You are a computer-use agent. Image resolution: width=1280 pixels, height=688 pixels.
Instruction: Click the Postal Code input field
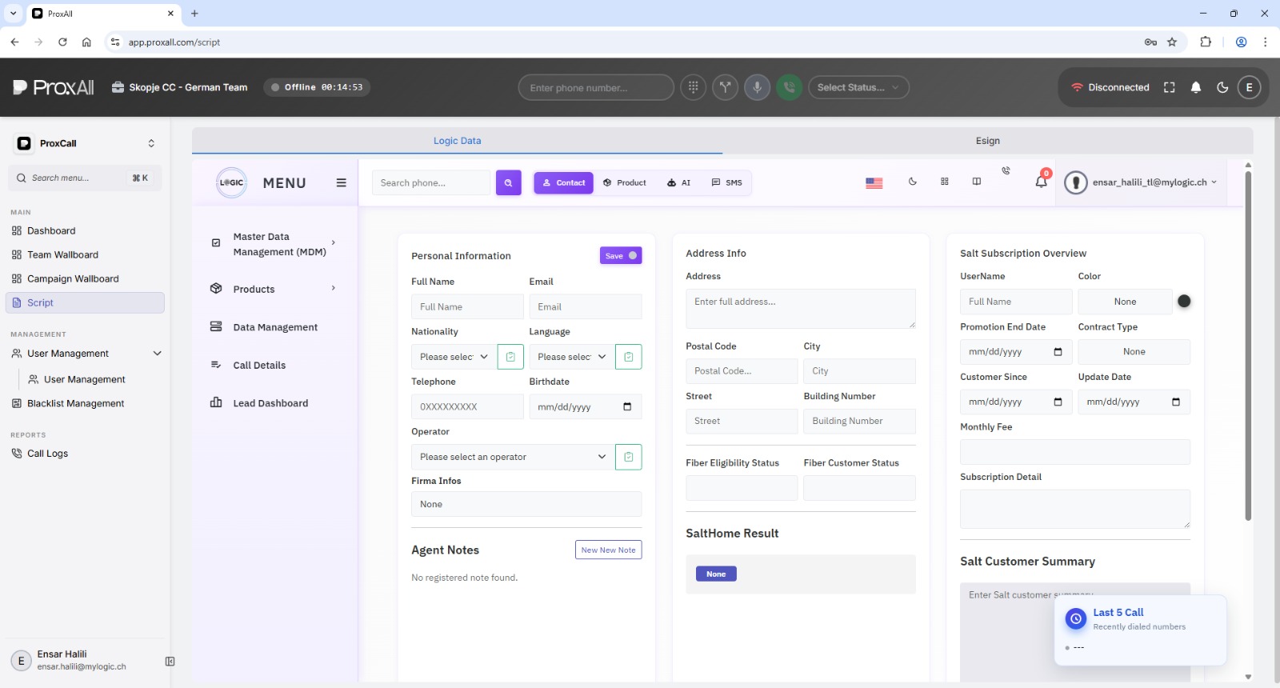[742, 371]
